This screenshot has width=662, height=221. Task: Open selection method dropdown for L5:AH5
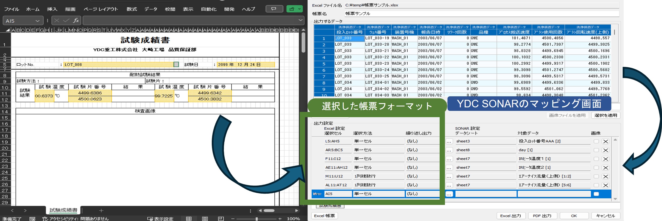point(379,141)
